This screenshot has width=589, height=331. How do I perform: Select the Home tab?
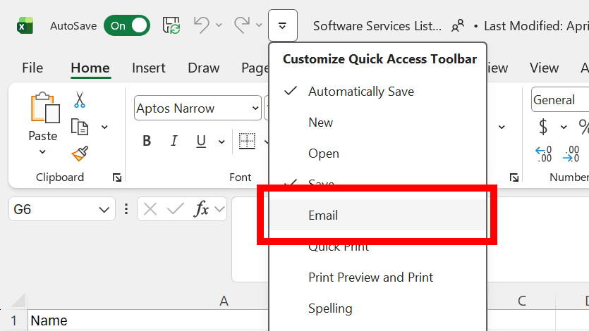pyautogui.click(x=90, y=68)
